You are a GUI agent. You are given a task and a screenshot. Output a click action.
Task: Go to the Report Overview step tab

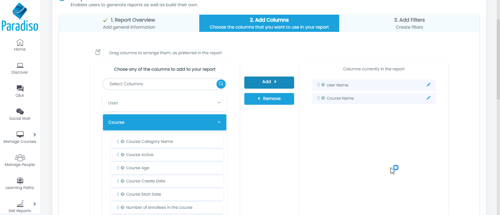(x=129, y=23)
